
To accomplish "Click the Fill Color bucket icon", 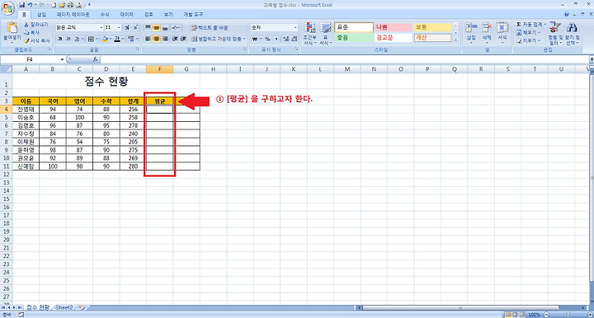I will pyautogui.click(x=106, y=39).
